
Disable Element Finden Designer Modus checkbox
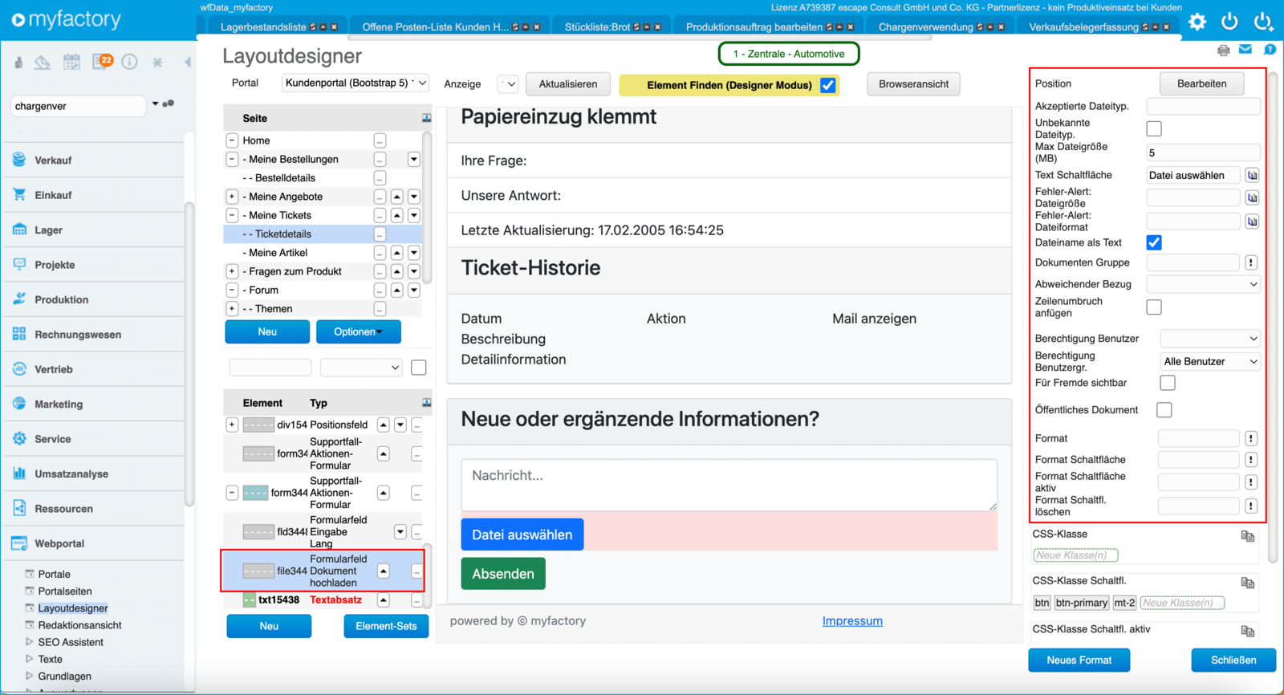(x=828, y=85)
